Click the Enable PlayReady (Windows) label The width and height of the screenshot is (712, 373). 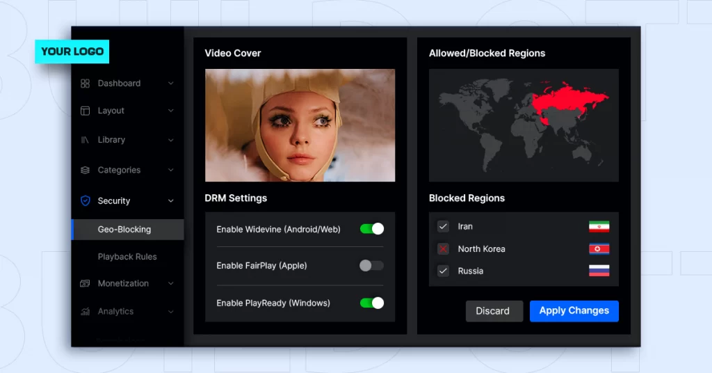click(273, 303)
